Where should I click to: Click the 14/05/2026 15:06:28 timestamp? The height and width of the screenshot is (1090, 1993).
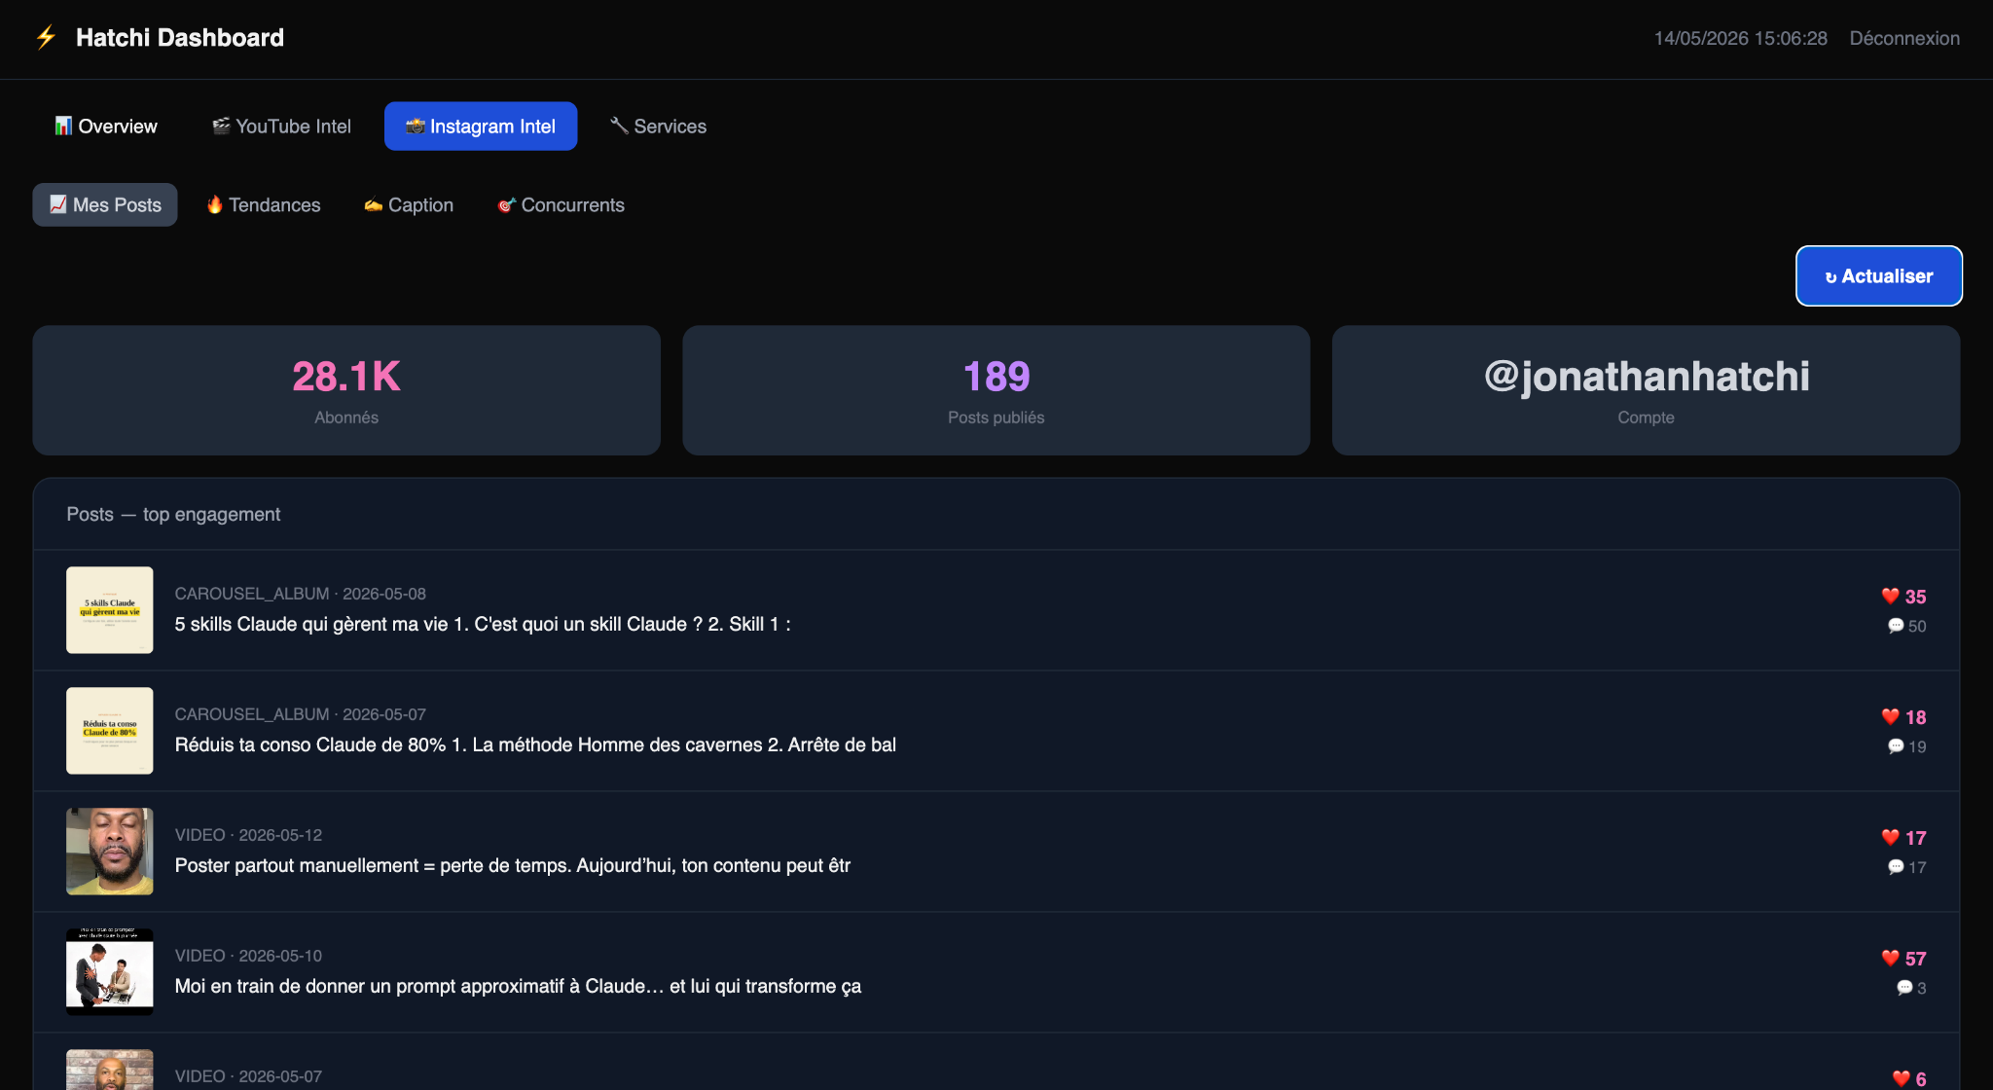[1741, 39]
